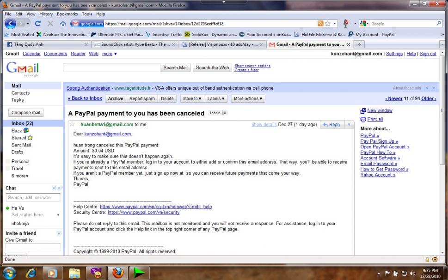Viewport: 448px width, 280px height.
Task: Expand More actions dropdown
Action: pyautogui.click(x=248, y=98)
